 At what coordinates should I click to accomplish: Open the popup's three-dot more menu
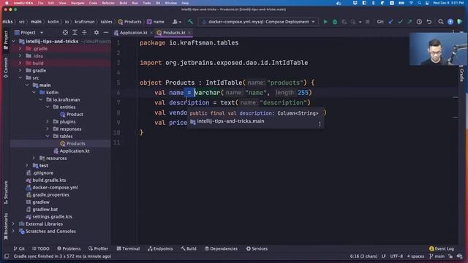click(320, 124)
